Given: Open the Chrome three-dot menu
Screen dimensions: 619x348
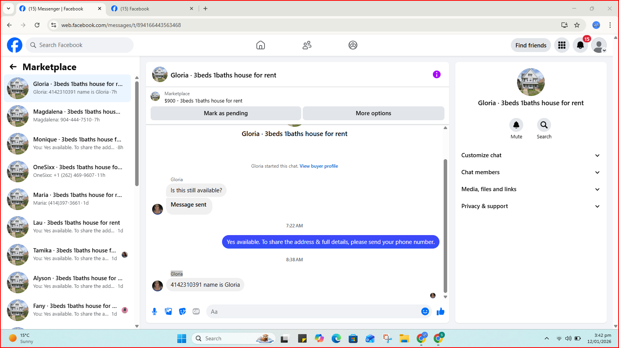Looking at the screenshot, I should (x=610, y=25).
